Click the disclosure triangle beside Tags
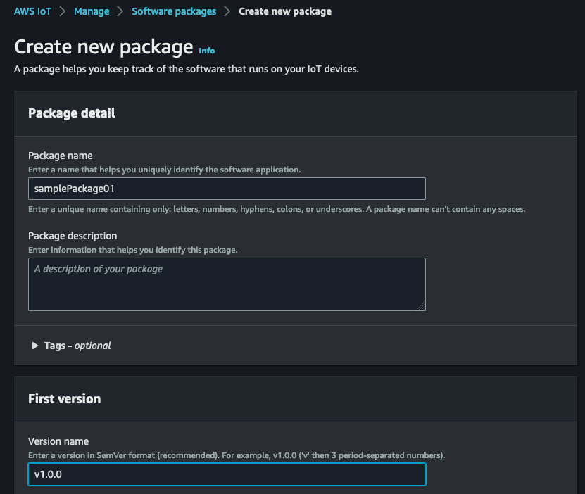Image resolution: width=585 pixels, height=494 pixels. (x=34, y=346)
